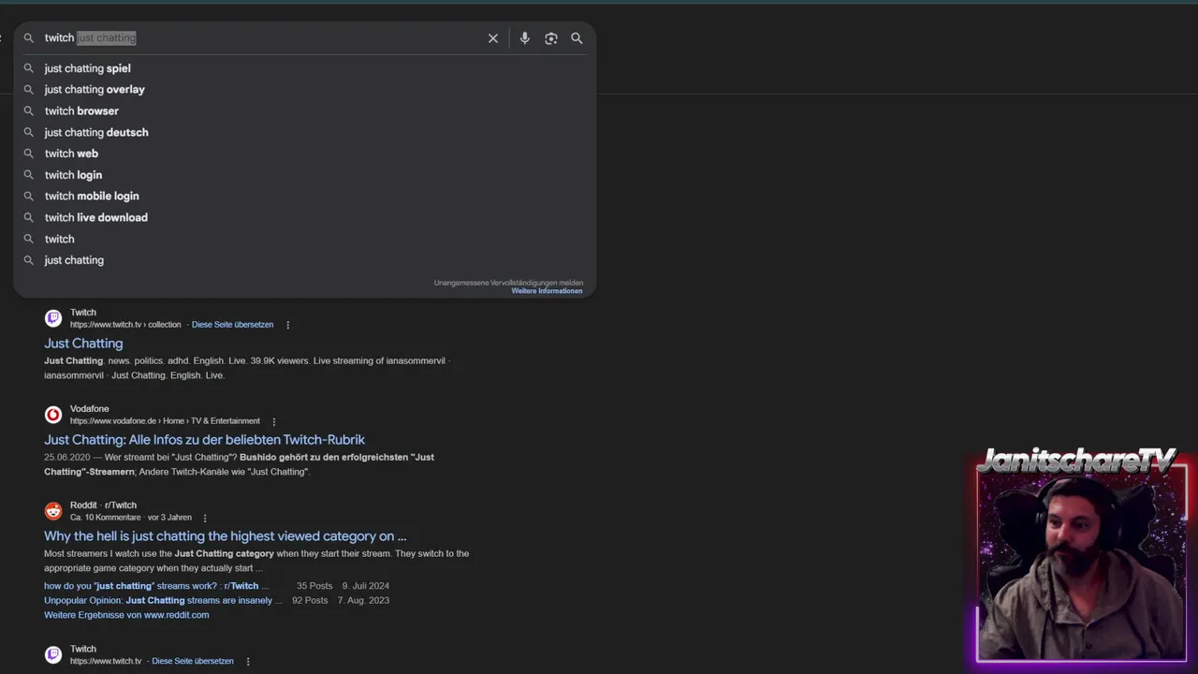Image resolution: width=1198 pixels, height=674 pixels.
Task: Select the plain 'just chatting' suggestion
Action: pos(304,260)
